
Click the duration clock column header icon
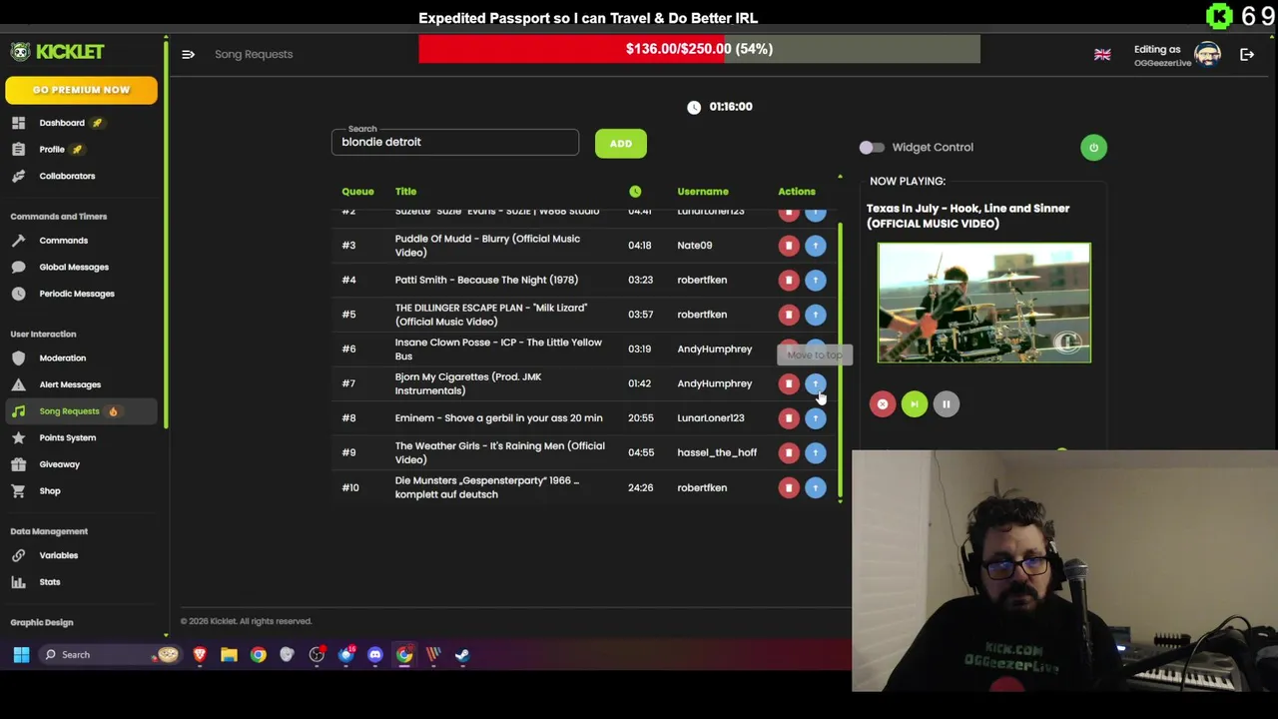click(x=635, y=192)
